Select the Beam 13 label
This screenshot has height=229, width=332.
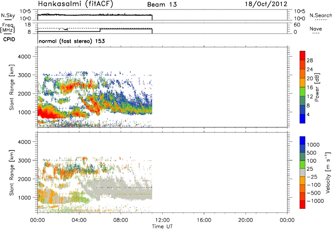point(162,5)
